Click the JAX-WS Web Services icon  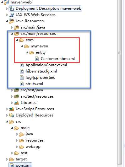click(x=12, y=15)
